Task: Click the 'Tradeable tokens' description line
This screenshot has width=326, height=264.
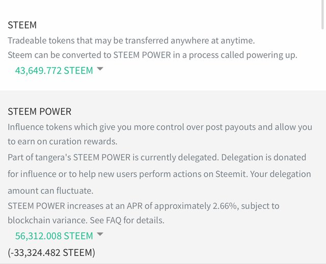Action: pos(131,41)
